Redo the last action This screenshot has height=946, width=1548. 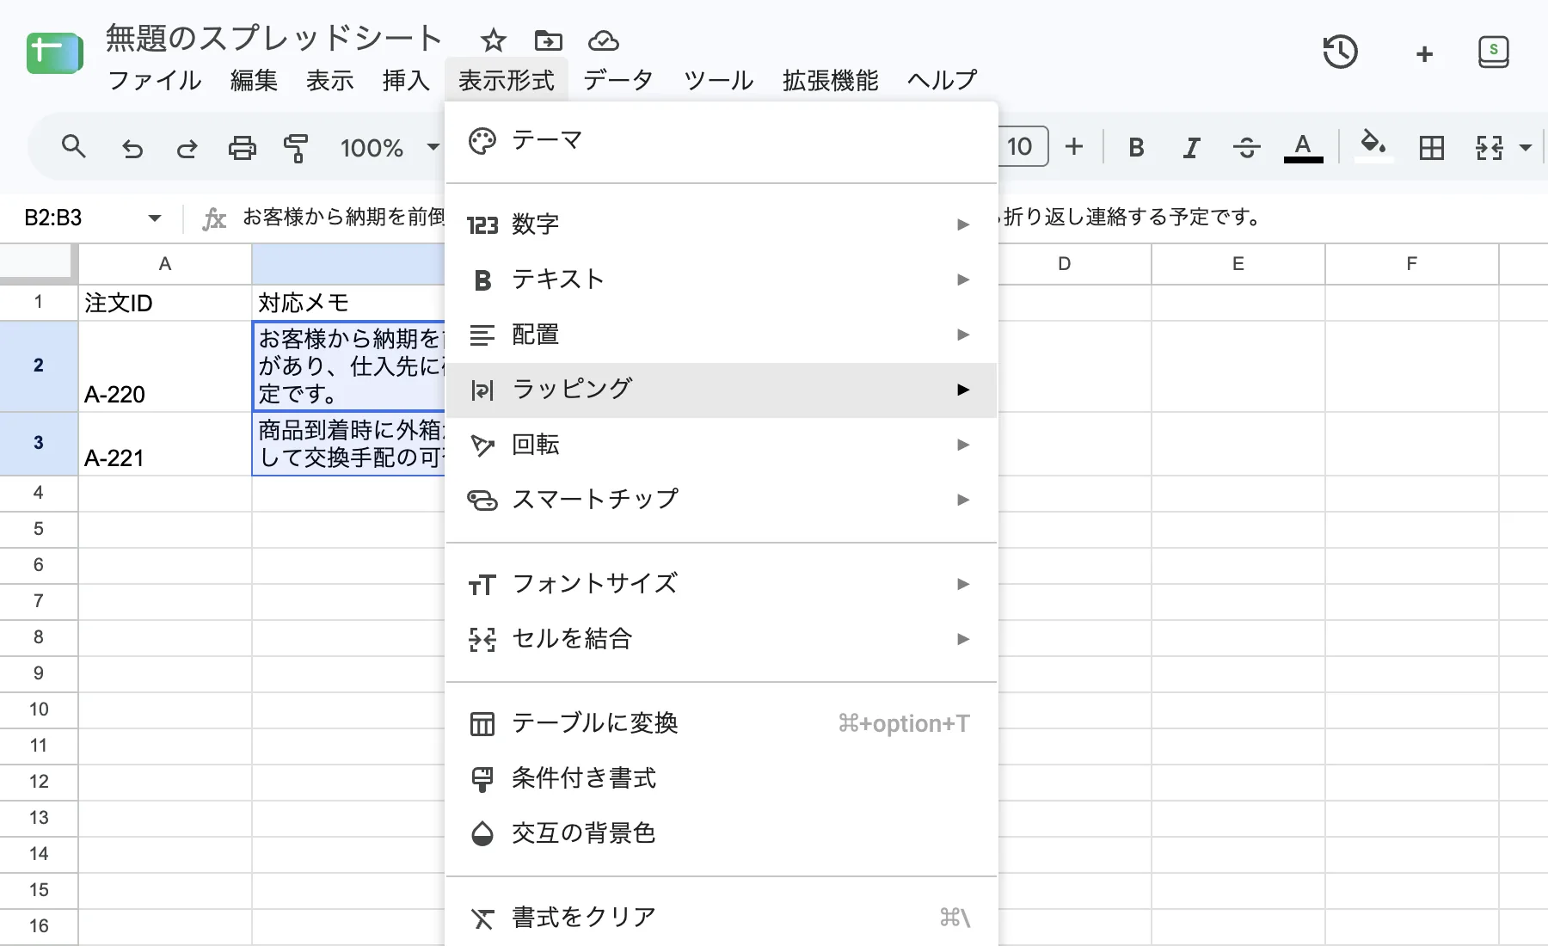click(187, 148)
